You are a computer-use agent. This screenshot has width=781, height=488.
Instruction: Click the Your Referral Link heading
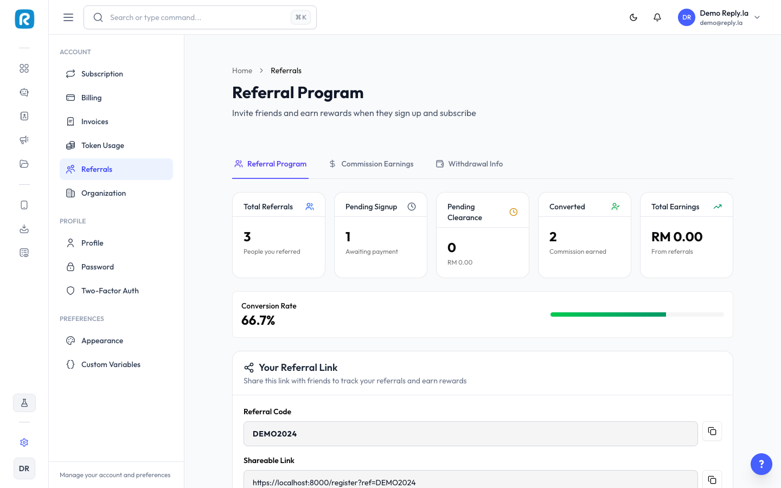pos(298,368)
